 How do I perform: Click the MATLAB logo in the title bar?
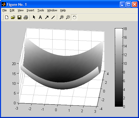point(4,4)
